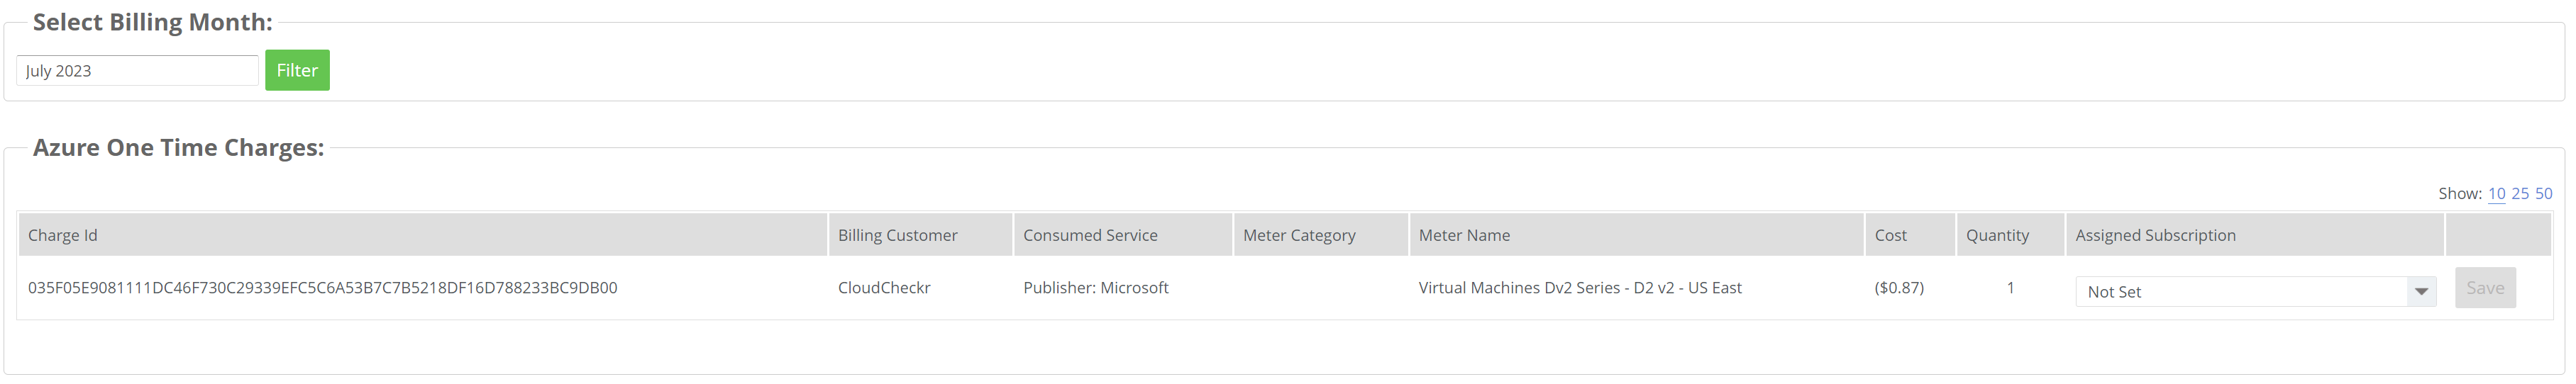The height and width of the screenshot is (384, 2576).
Task: Sort by Consumed Service column header
Action: [1090, 235]
